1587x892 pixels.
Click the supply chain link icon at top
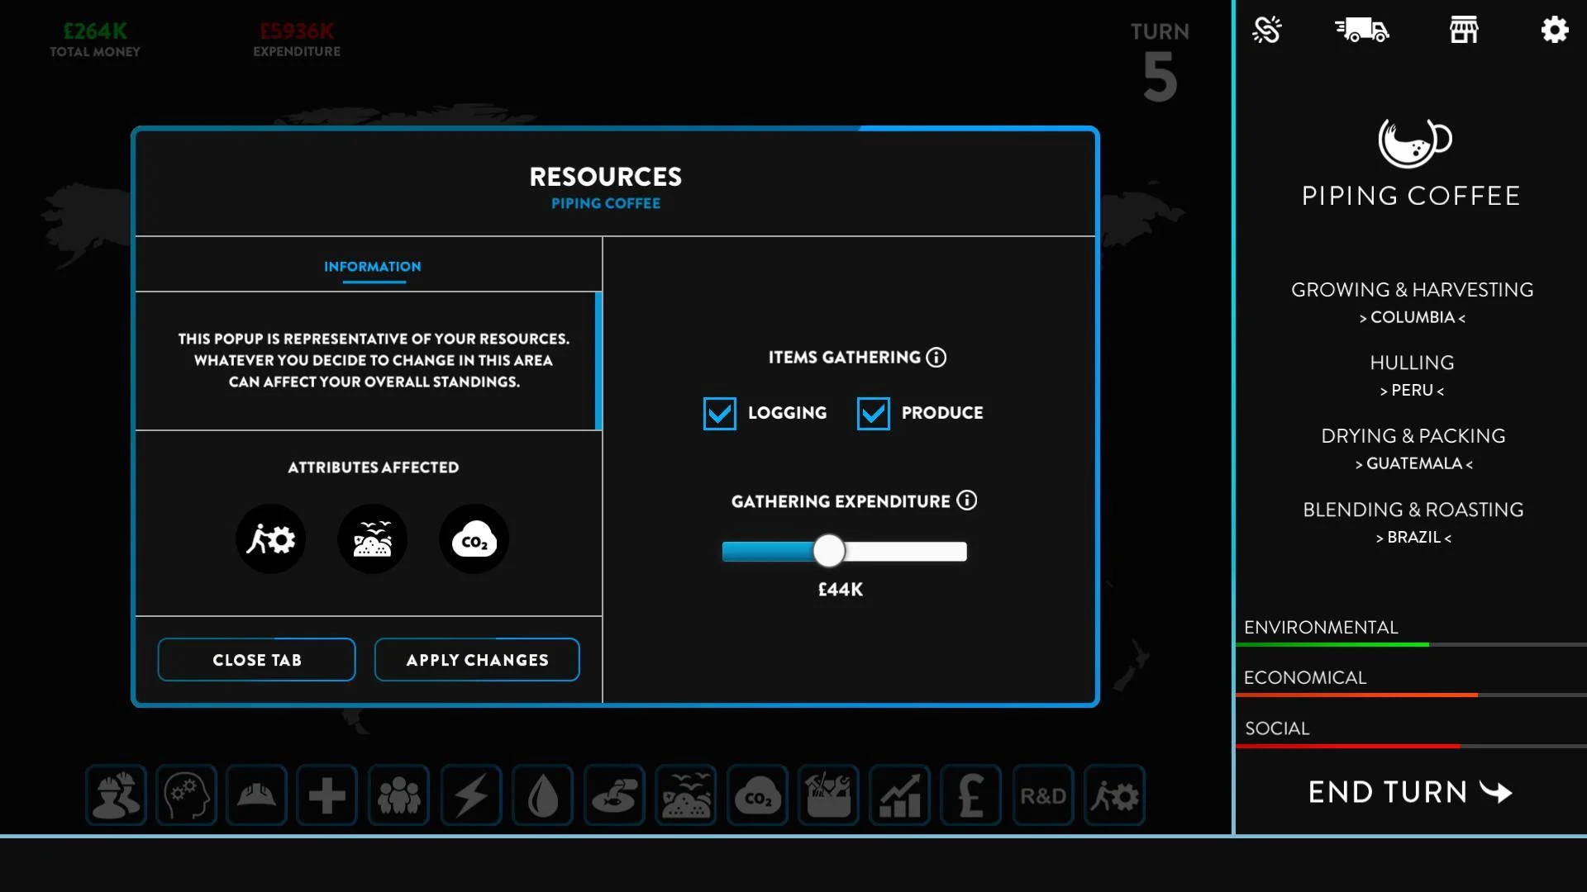pyautogui.click(x=1266, y=30)
